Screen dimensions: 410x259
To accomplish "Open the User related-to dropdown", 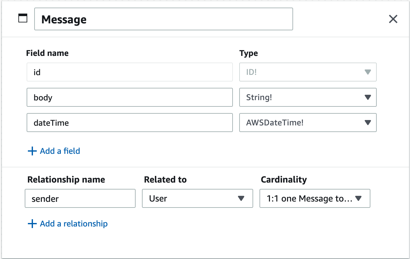I will [x=197, y=198].
